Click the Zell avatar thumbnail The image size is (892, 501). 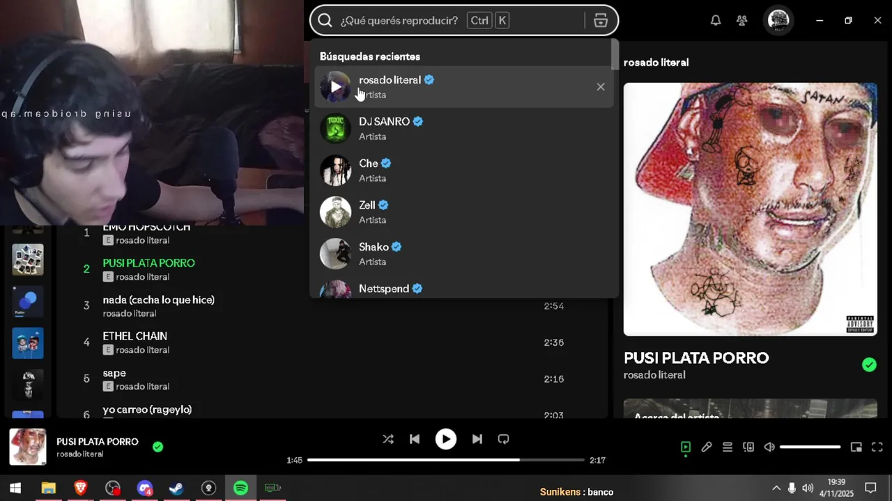click(x=336, y=212)
